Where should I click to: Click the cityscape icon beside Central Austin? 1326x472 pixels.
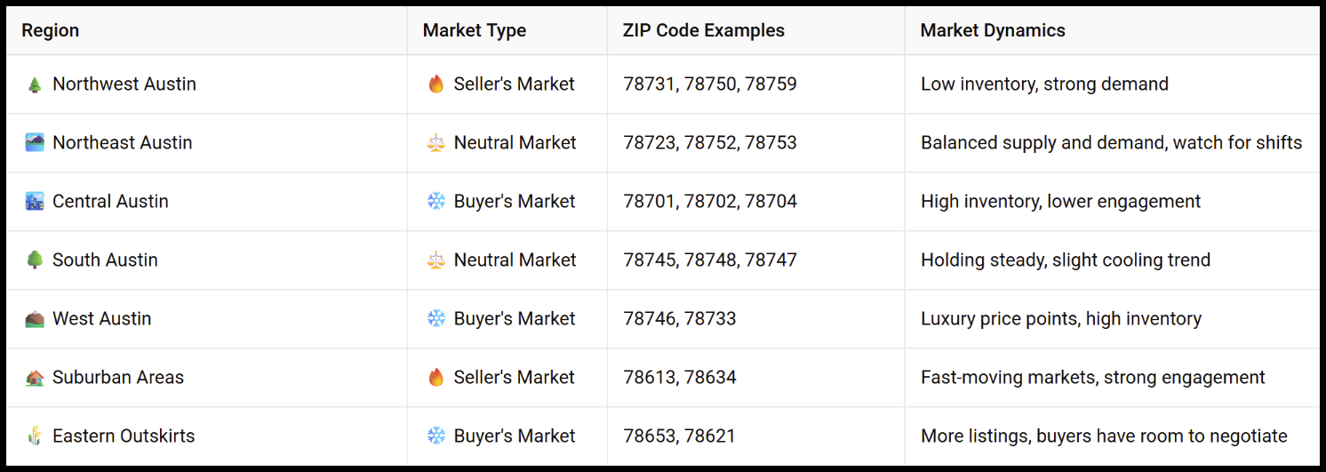point(35,202)
